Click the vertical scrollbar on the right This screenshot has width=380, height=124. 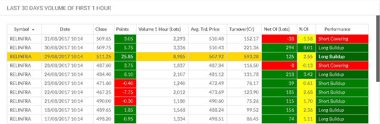click(378, 48)
